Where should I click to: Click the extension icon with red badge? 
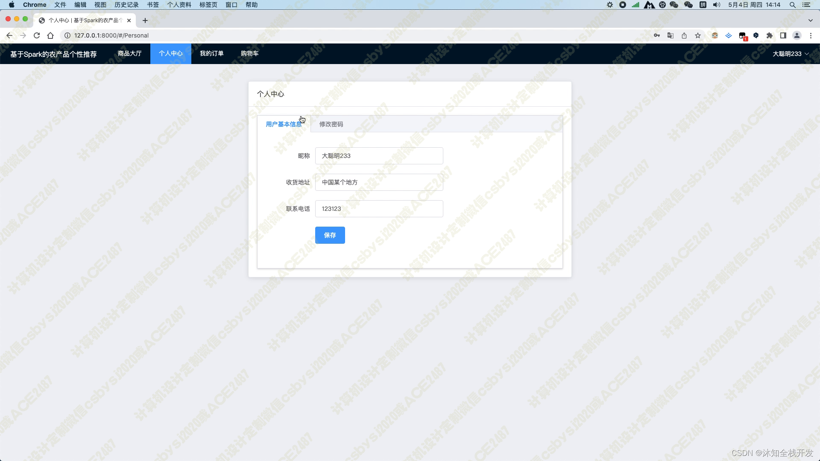(743, 36)
